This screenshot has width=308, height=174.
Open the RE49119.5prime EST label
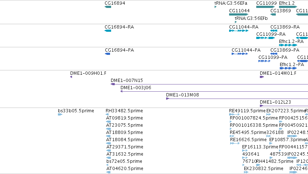pyautogui.click(x=247, y=111)
